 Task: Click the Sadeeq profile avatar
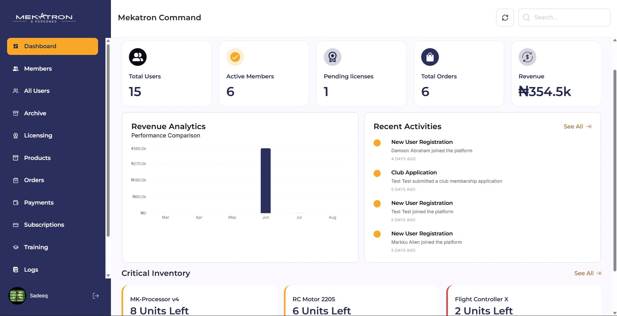point(17,296)
